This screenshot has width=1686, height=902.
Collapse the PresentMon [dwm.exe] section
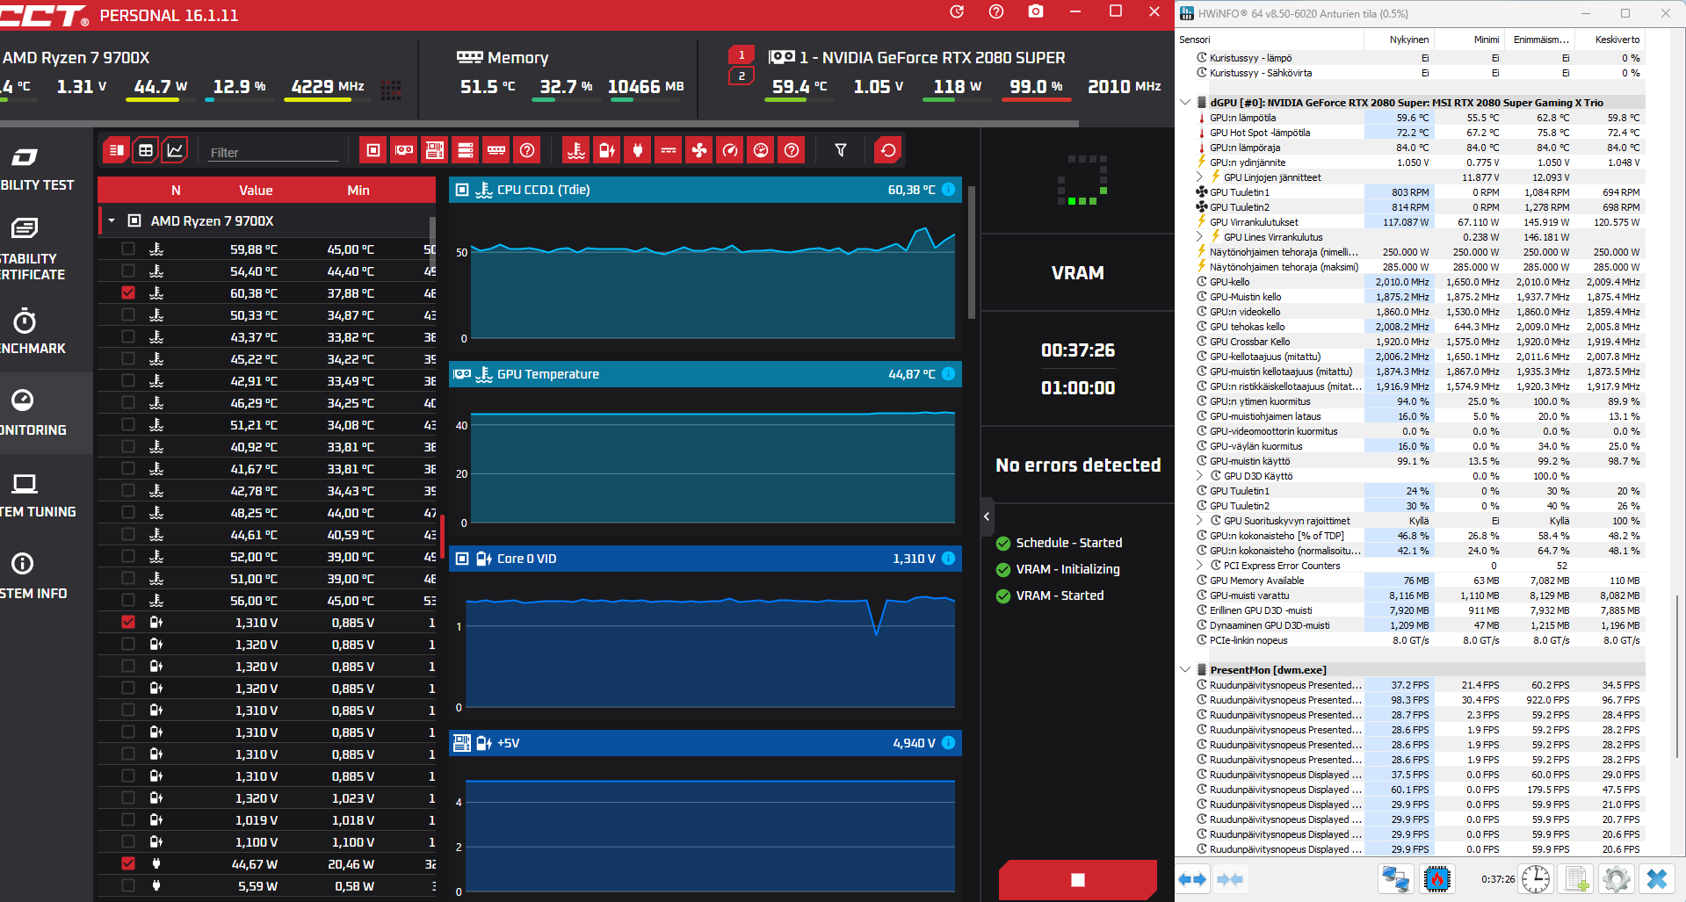pyautogui.click(x=1185, y=670)
